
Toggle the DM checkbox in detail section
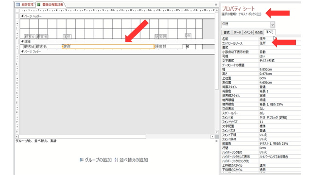pos(187,47)
